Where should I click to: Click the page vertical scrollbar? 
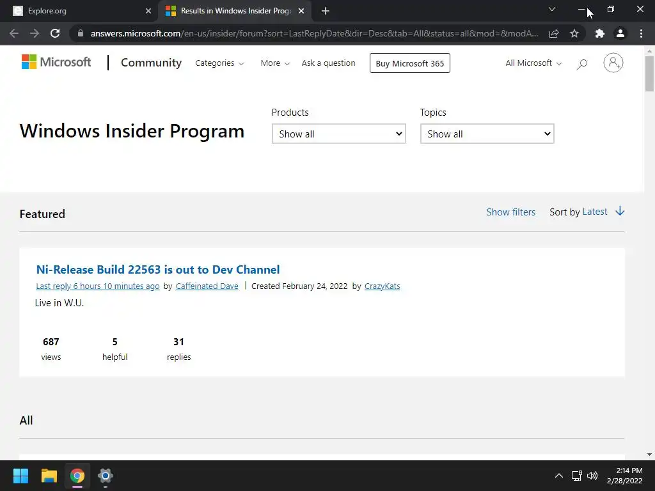[x=649, y=256]
